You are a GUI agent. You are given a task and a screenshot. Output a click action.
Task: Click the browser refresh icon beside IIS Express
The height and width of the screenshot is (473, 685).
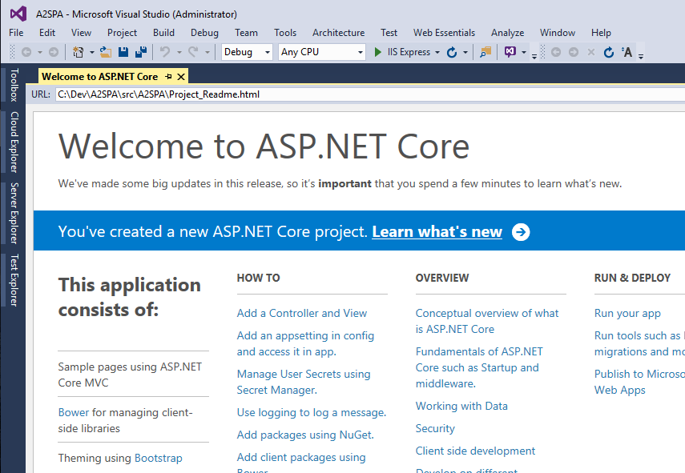coord(452,52)
